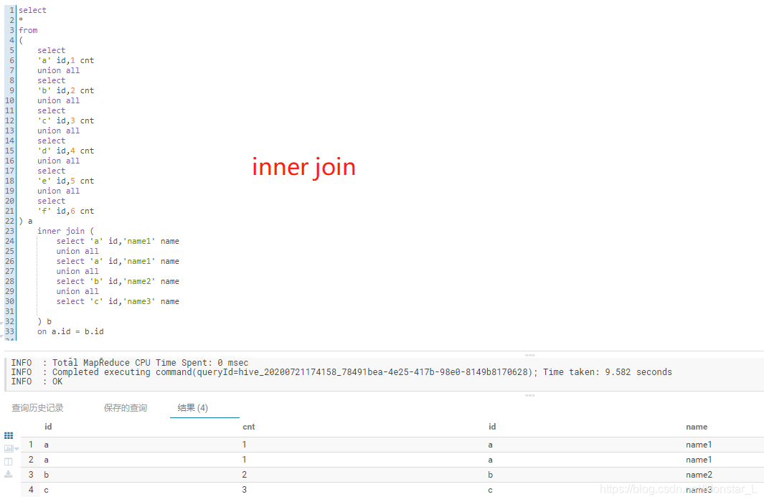Click the INFO : OK log line
The width and height of the screenshot is (764, 502).
37,382
